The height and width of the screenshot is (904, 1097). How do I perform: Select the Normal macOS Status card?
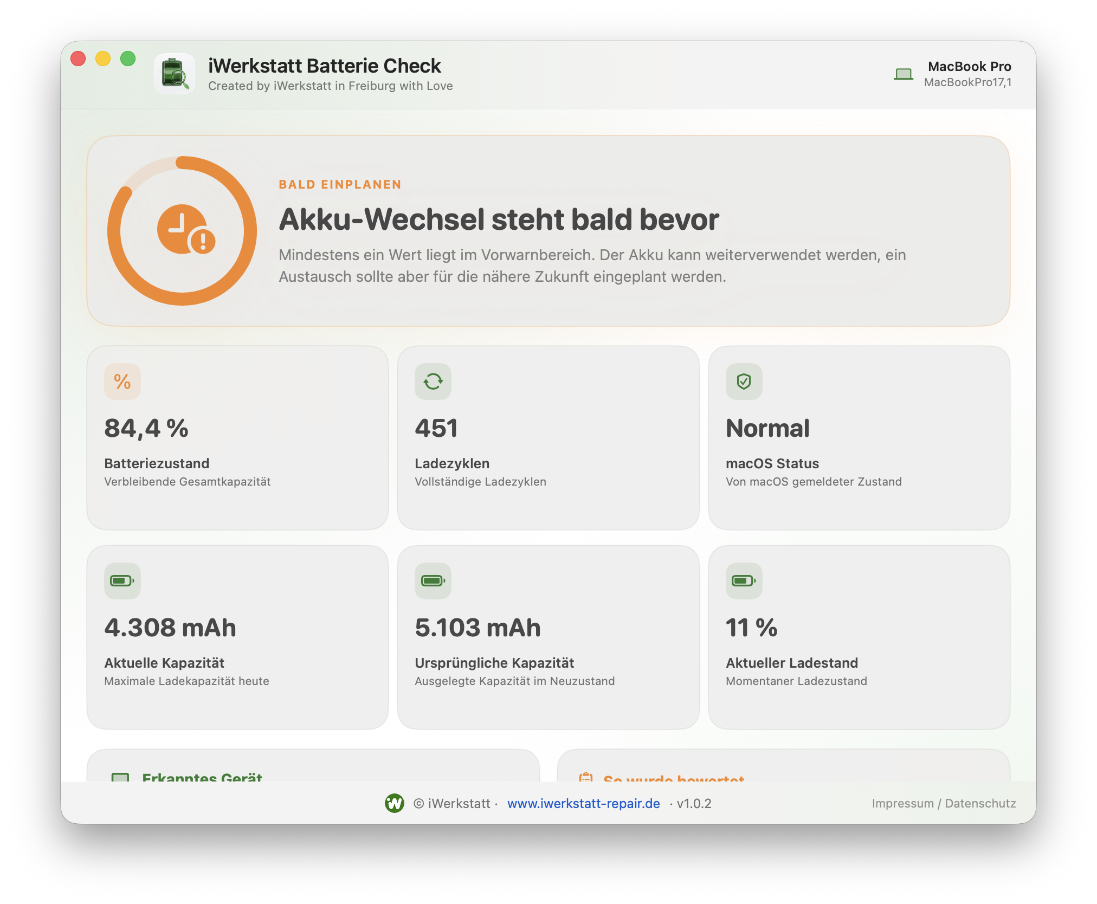point(859,438)
